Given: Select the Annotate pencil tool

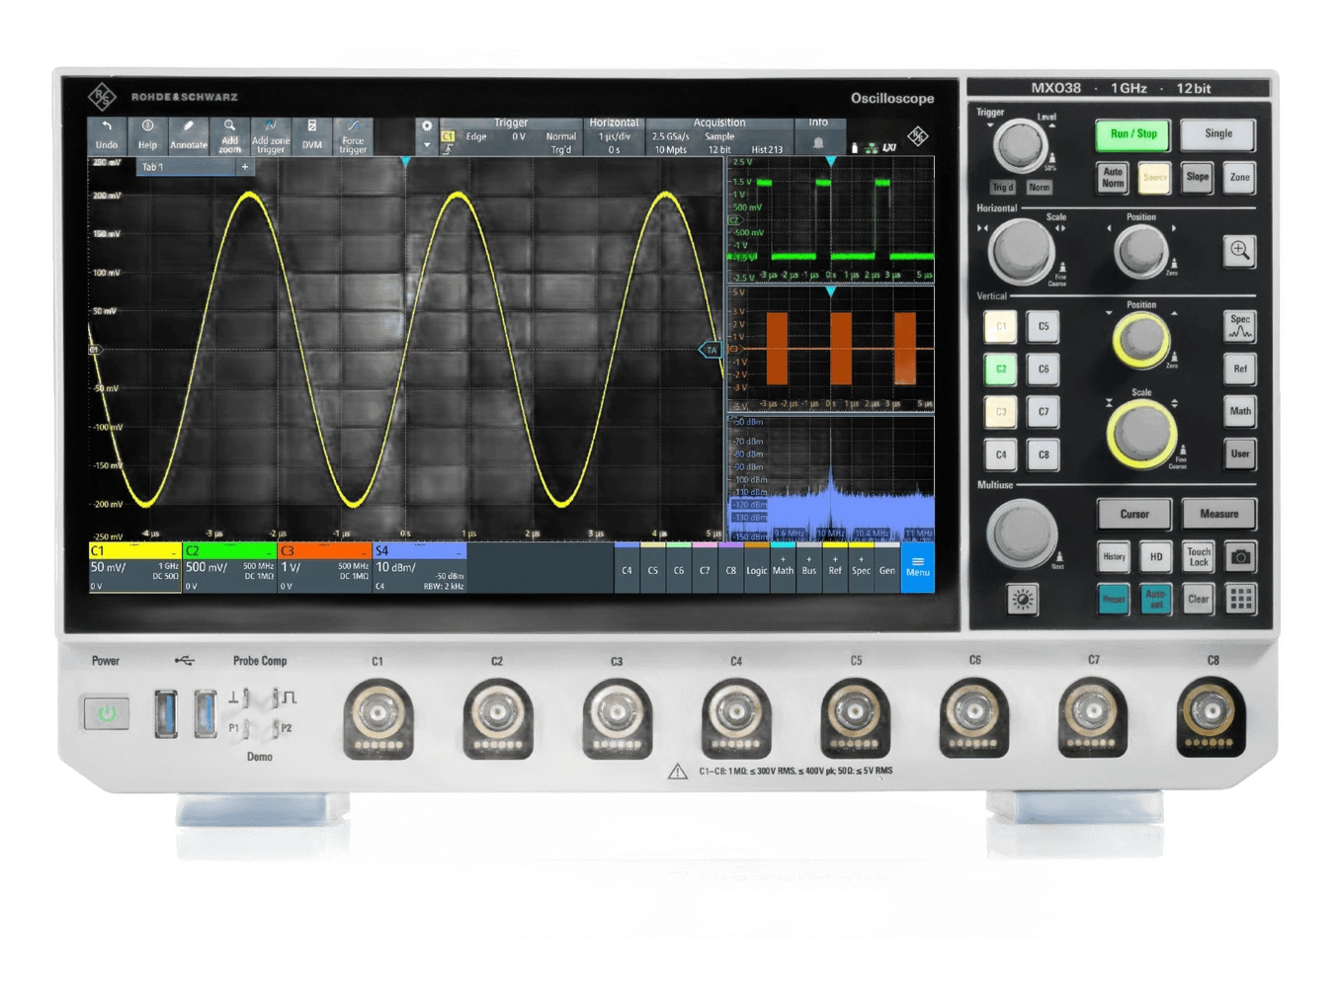Looking at the screenshot, I should [x=189, y=135].
